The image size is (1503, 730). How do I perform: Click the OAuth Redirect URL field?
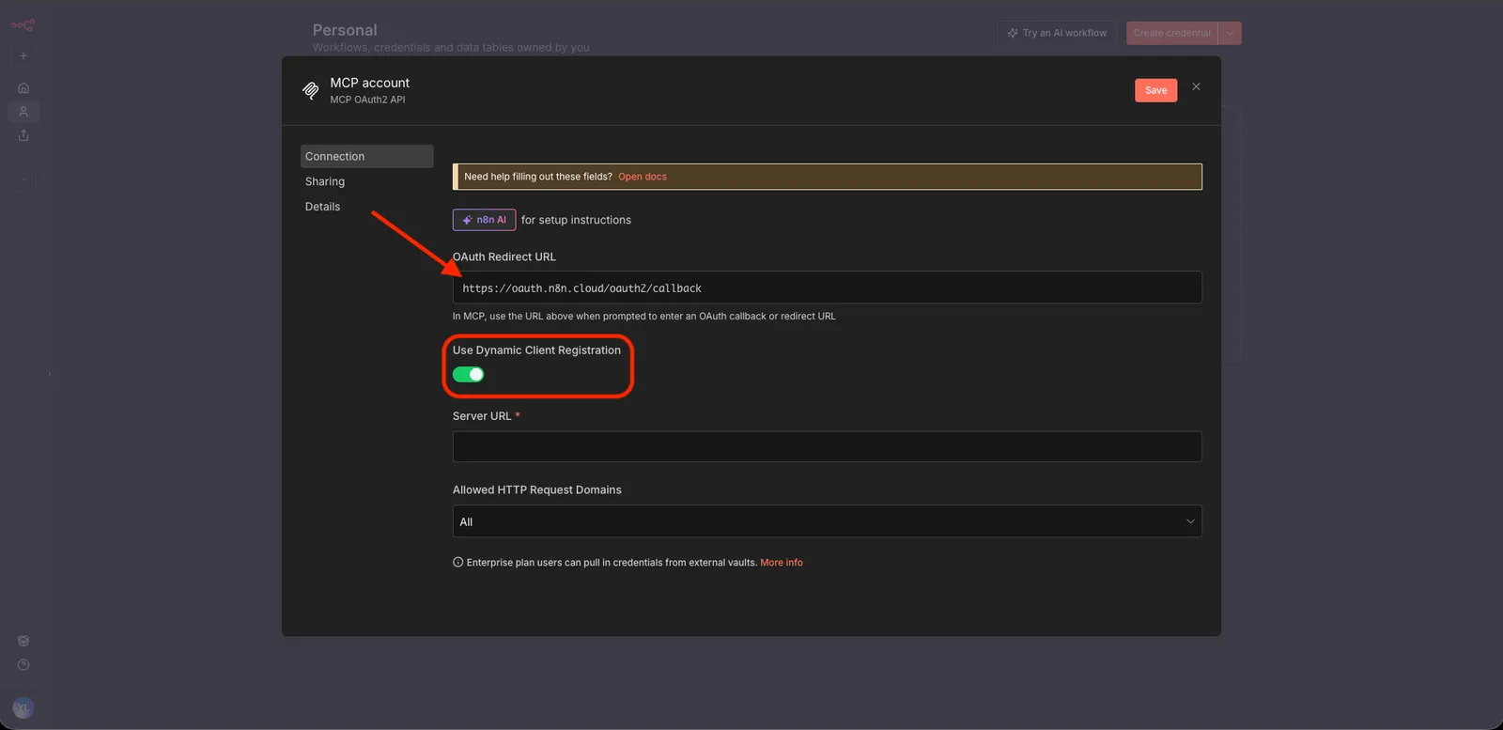point(827,287)
